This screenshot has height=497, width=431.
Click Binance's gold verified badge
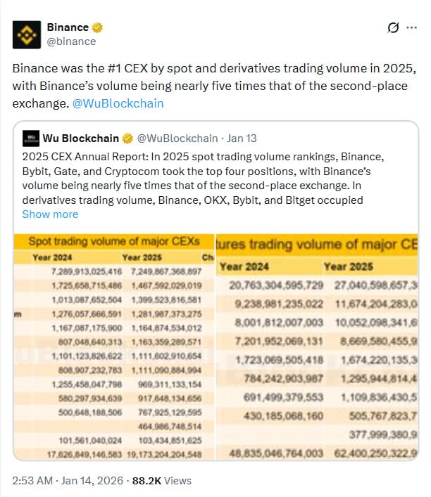[x=98, y=27]
